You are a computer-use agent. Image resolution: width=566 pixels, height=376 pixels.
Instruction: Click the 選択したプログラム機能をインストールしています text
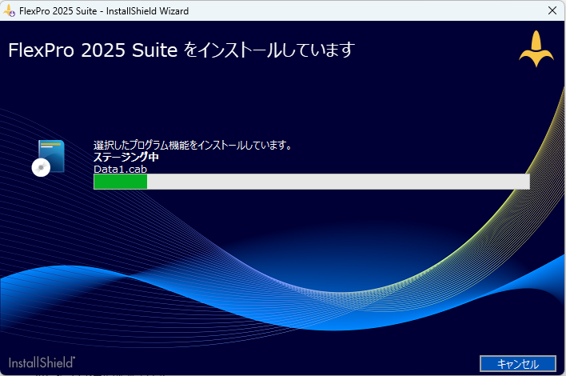click(x=193, y=145)
